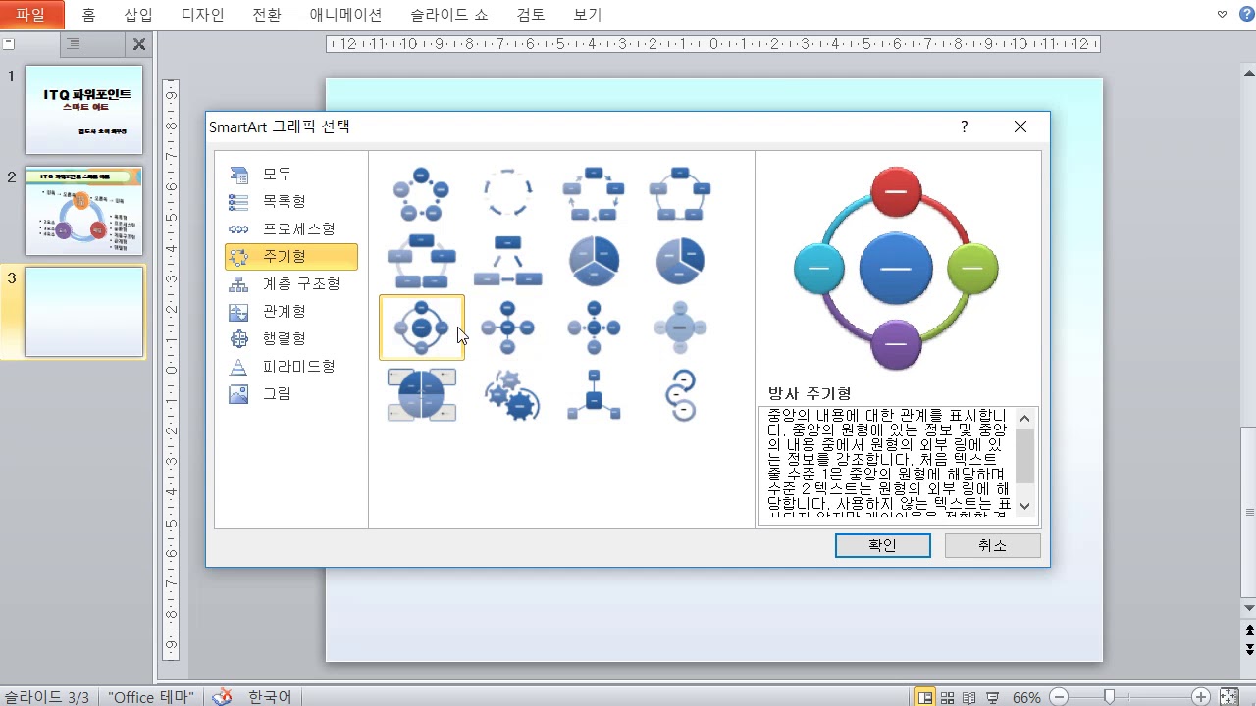
Task: Click the highlighted Radial Cycle layout
Action: point(422,328)
